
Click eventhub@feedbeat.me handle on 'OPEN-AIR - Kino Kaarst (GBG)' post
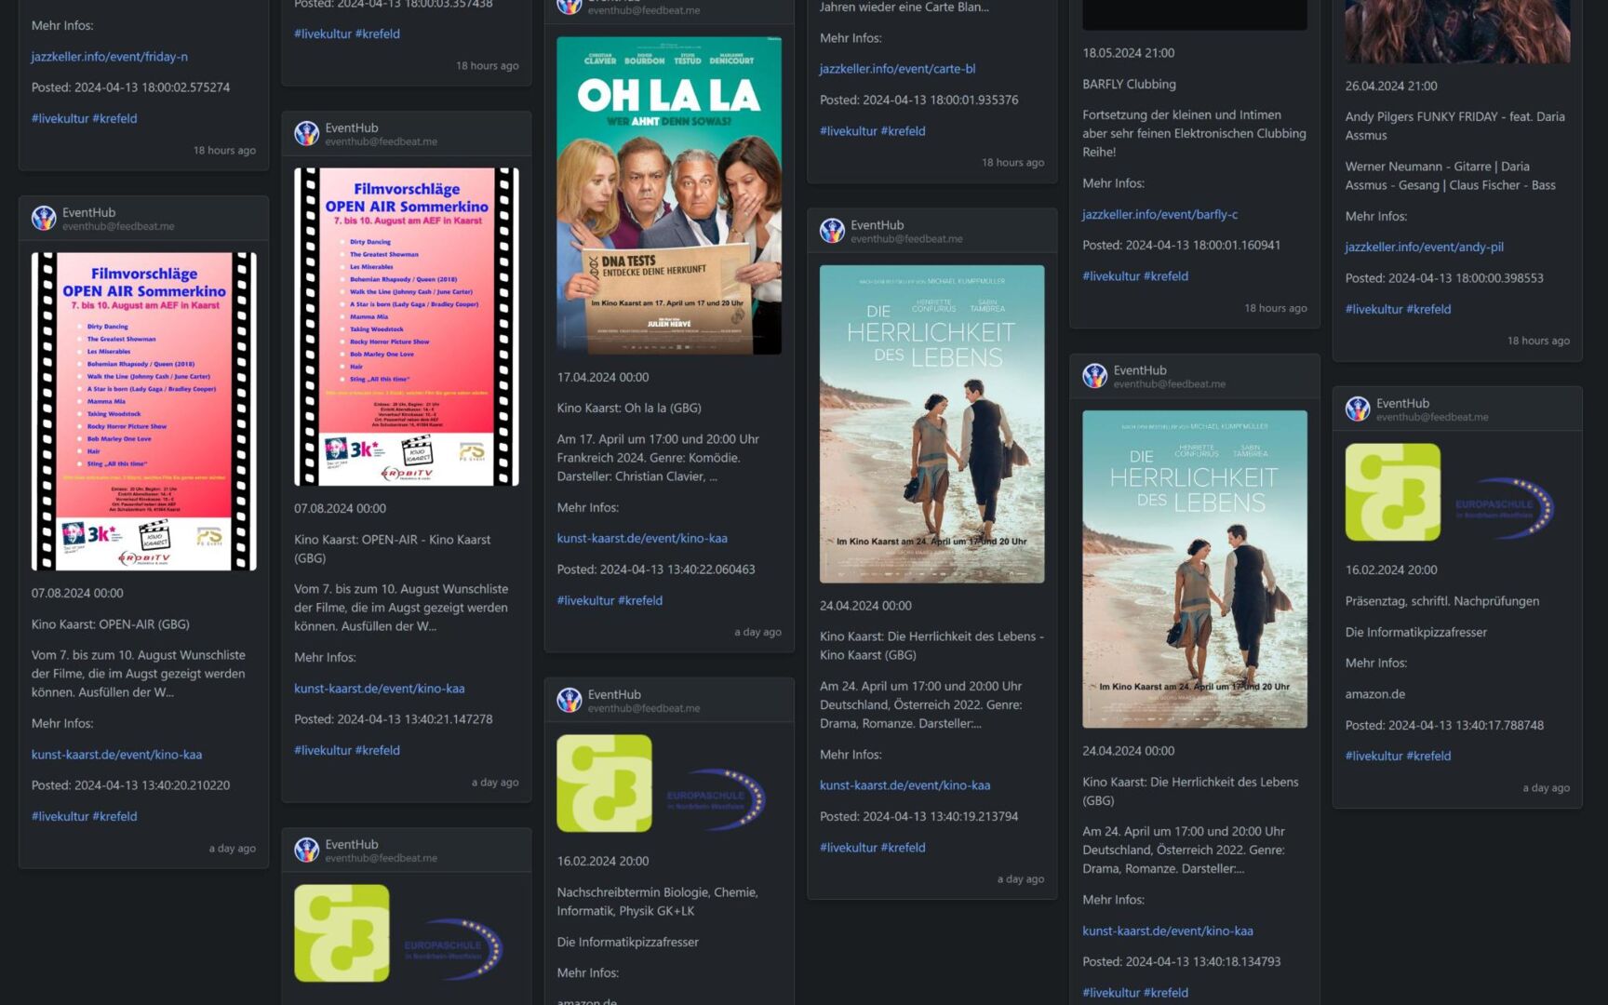coord(382,141)
